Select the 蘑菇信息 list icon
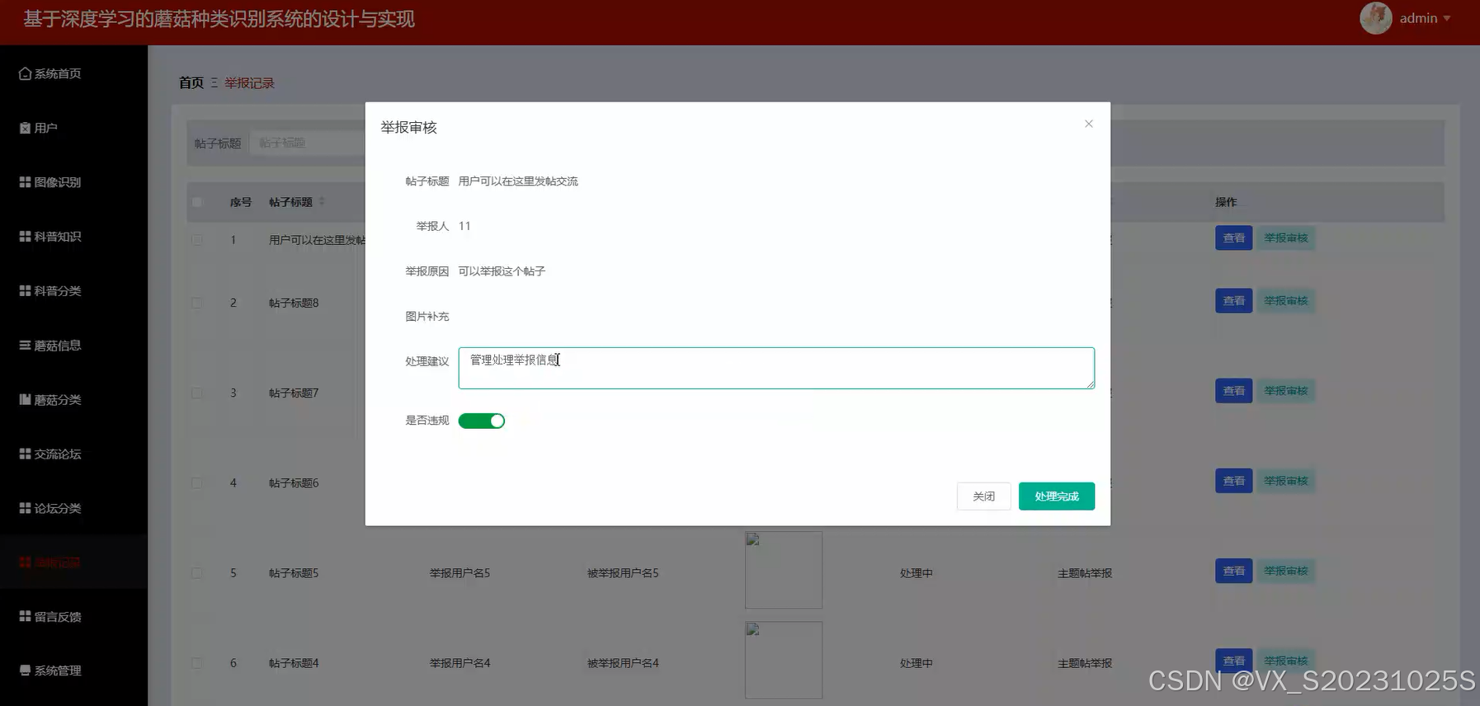Image resolution: width=1480 pixels, height=706 pixels. tap(25, 346)
